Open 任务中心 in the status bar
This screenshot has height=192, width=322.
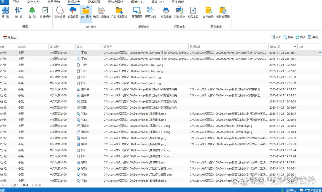289,190
